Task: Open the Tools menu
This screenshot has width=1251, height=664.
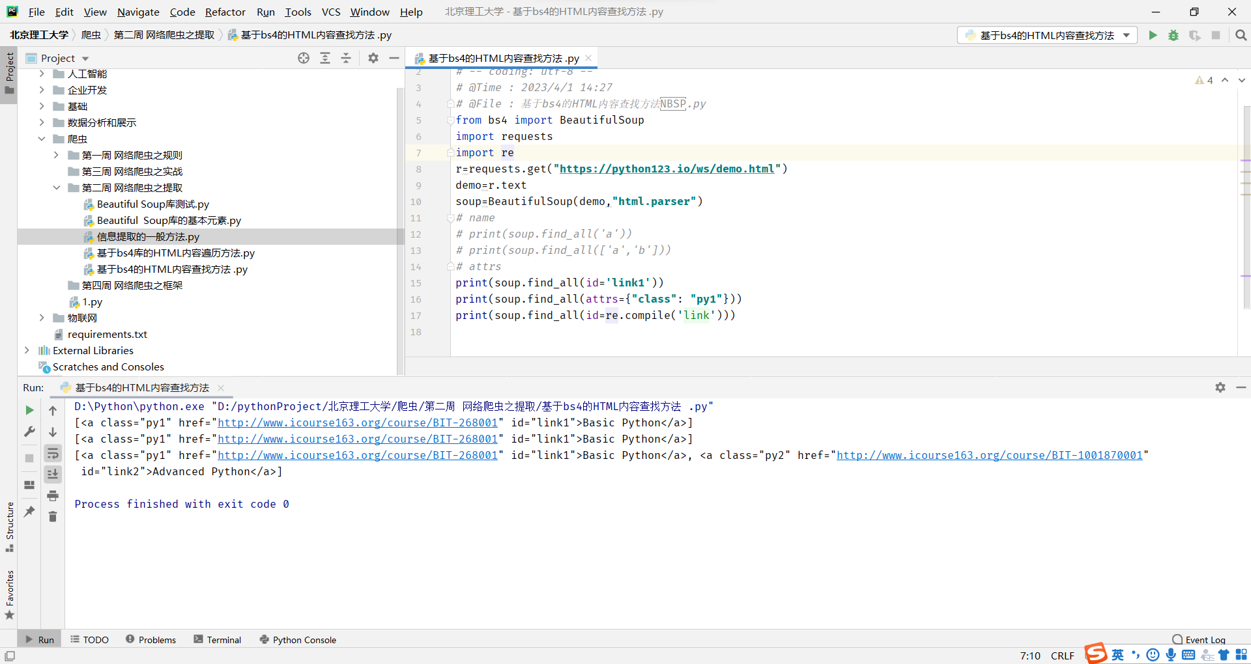Action: (298, 12)
